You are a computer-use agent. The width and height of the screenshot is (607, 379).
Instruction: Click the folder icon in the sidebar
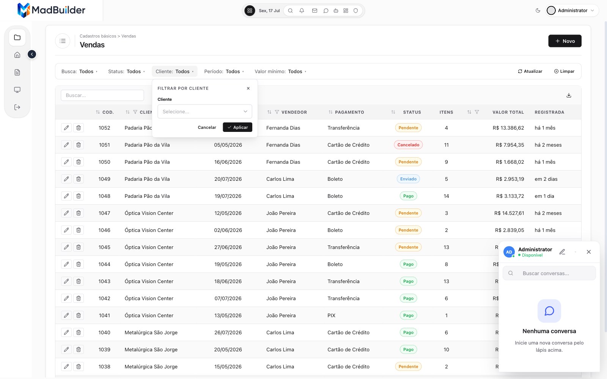[17, 38]
